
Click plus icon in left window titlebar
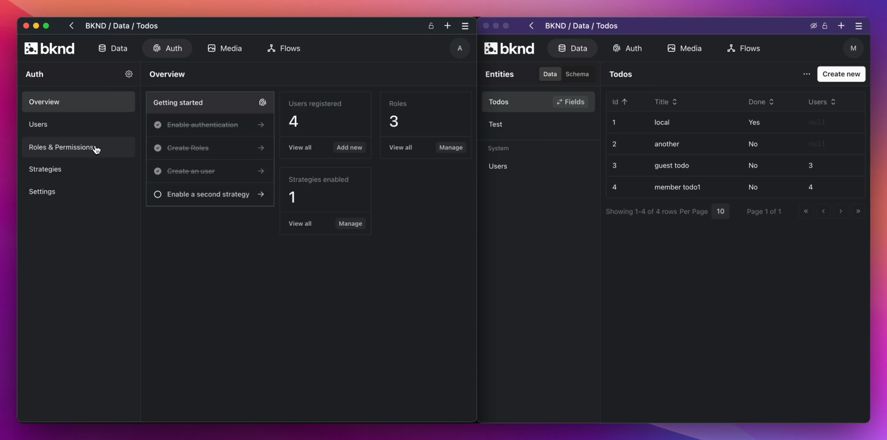pos(447,26)
